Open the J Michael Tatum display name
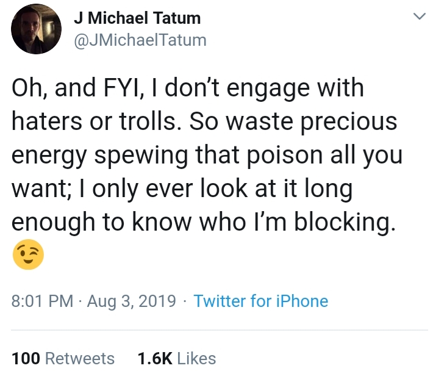 coord(137,18)
